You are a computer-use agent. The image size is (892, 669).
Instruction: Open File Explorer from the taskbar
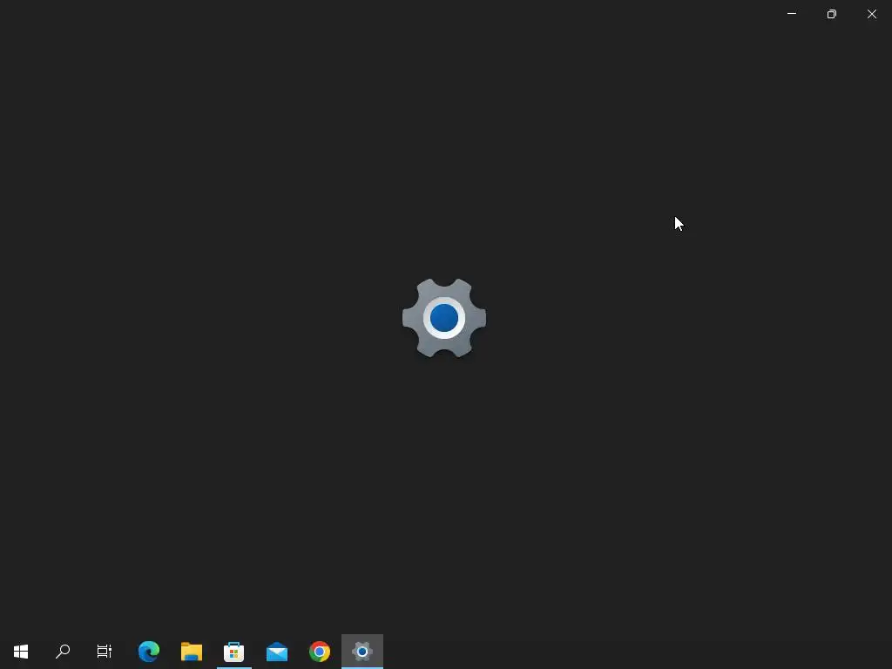[x=192, y=652]
